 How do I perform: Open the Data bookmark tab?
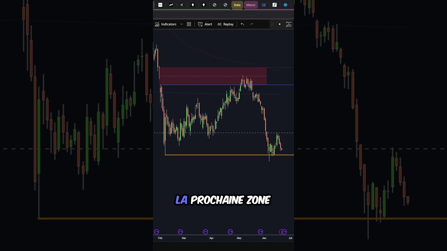click(237, 5)
